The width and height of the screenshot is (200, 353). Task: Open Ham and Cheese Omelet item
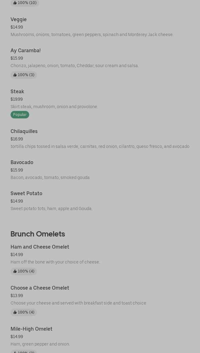click(40, 247)
